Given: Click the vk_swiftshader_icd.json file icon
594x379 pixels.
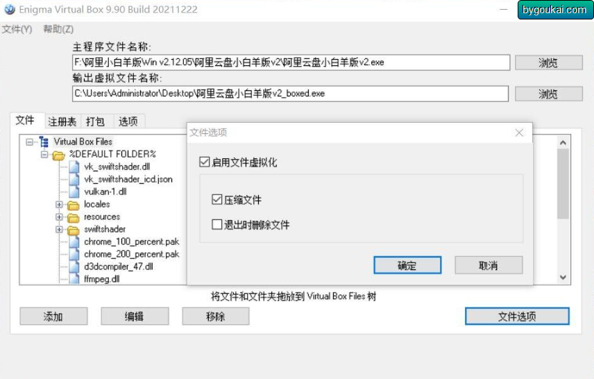Looking at the screenshot, I should pos(74,179).
